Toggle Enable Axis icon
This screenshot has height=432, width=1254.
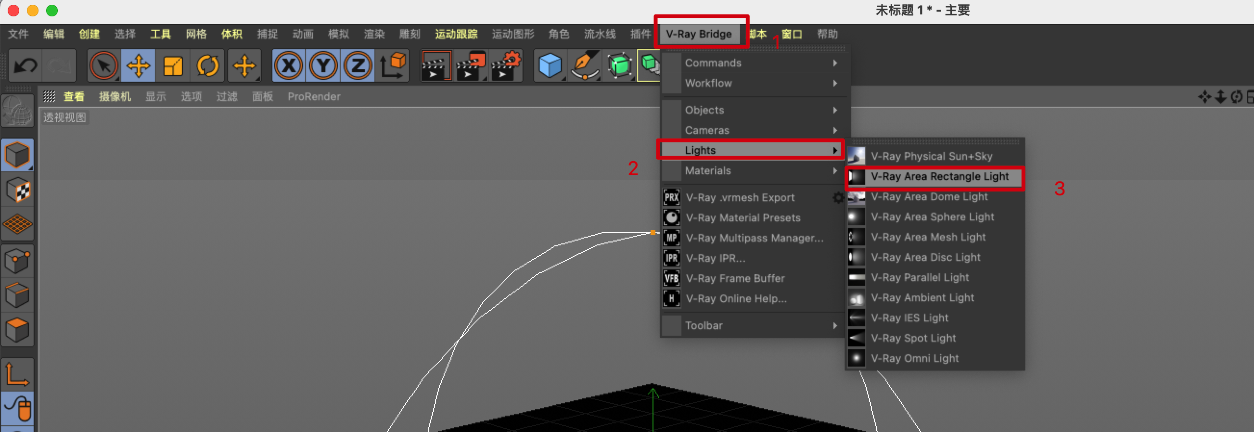(x=17, y=374)
